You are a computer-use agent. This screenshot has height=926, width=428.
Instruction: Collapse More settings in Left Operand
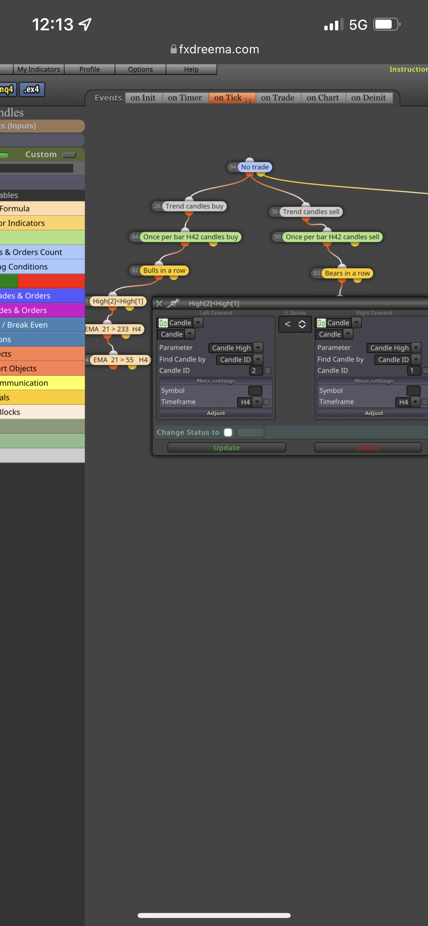click(216, 381)
